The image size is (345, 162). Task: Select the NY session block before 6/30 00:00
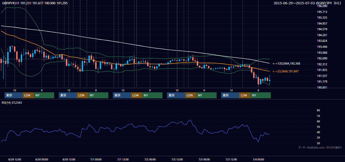44,95
